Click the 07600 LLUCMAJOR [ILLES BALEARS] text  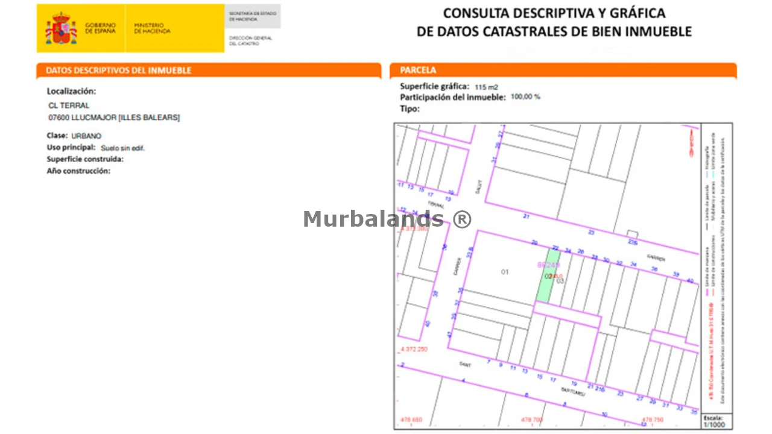click(x=114, y=118)
